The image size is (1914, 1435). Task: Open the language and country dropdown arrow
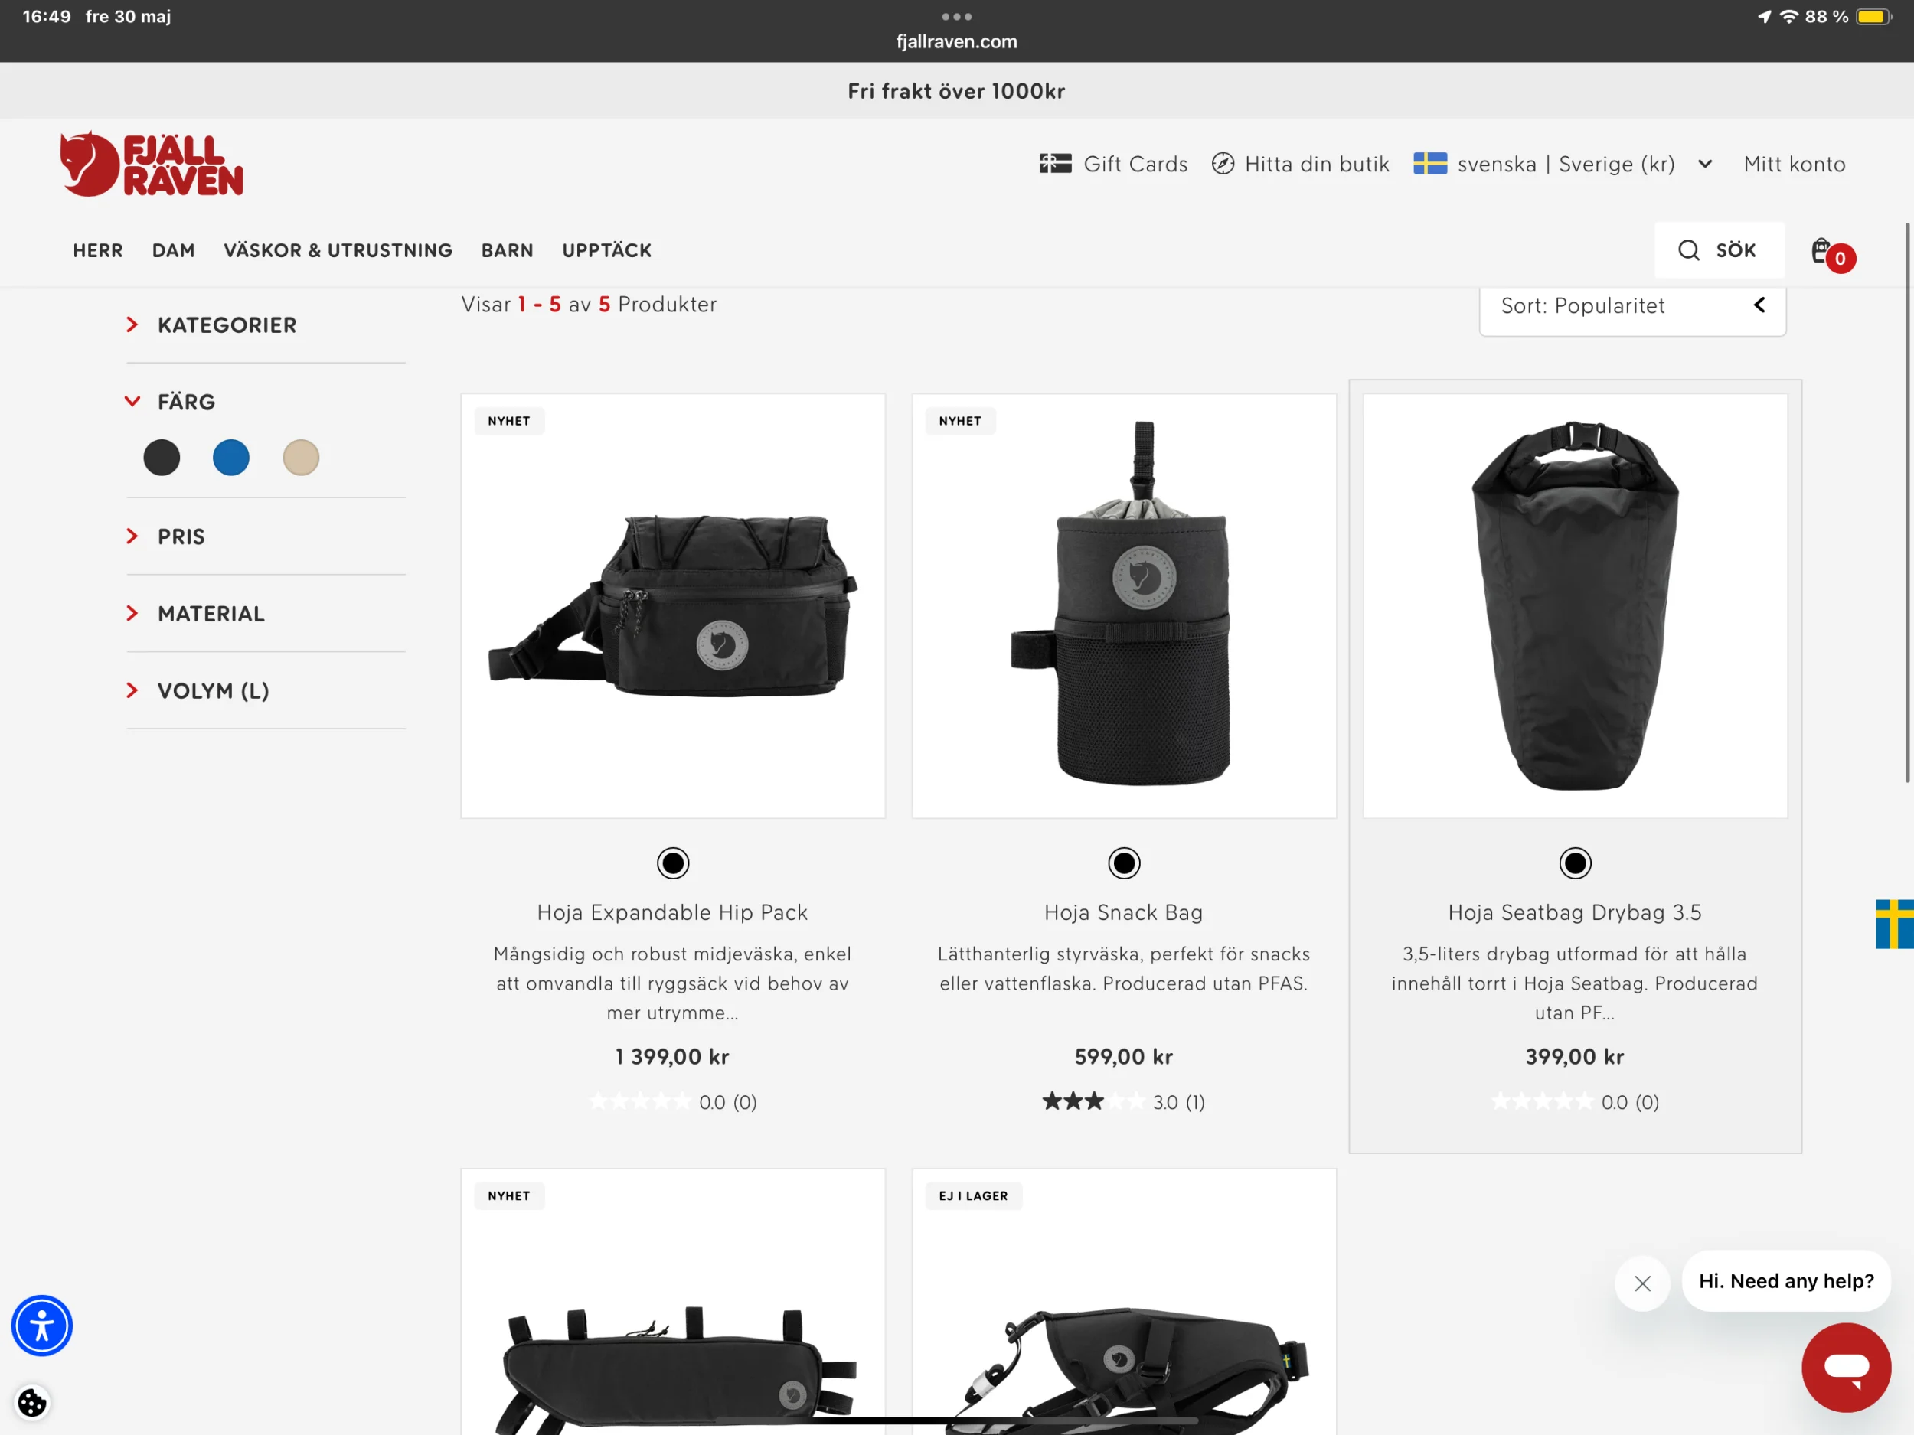click(1704, 164)
